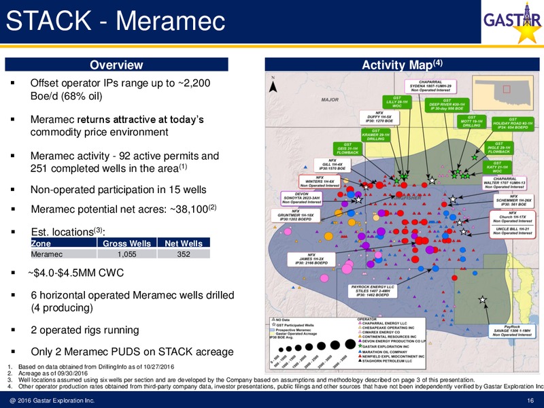Click footnote 3 about well locations
The image size is (544, 408).
point(246,380)
